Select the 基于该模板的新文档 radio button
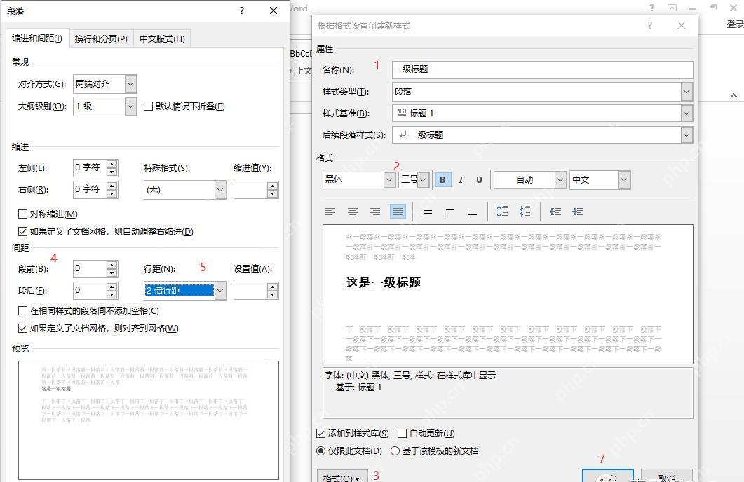This screenshot has height=482, width=744. pos(395,450)
